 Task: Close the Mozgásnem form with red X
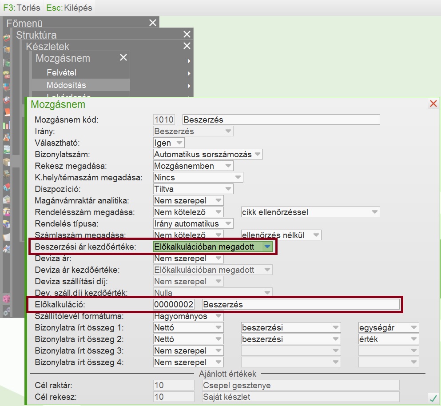coord(433,103)
